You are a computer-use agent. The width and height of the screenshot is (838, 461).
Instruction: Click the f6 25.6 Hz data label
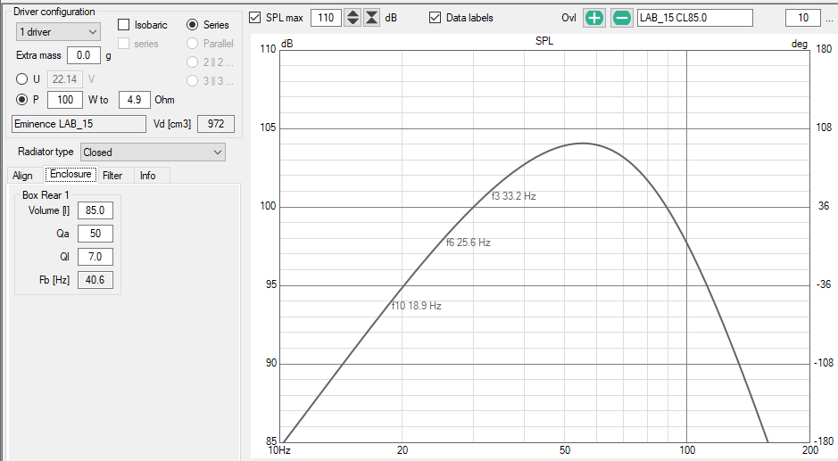coord(469,243)
